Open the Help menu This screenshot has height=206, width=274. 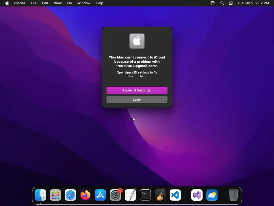coord(100,3)
